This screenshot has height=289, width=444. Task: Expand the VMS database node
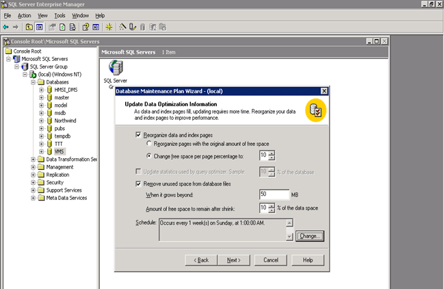41,151
